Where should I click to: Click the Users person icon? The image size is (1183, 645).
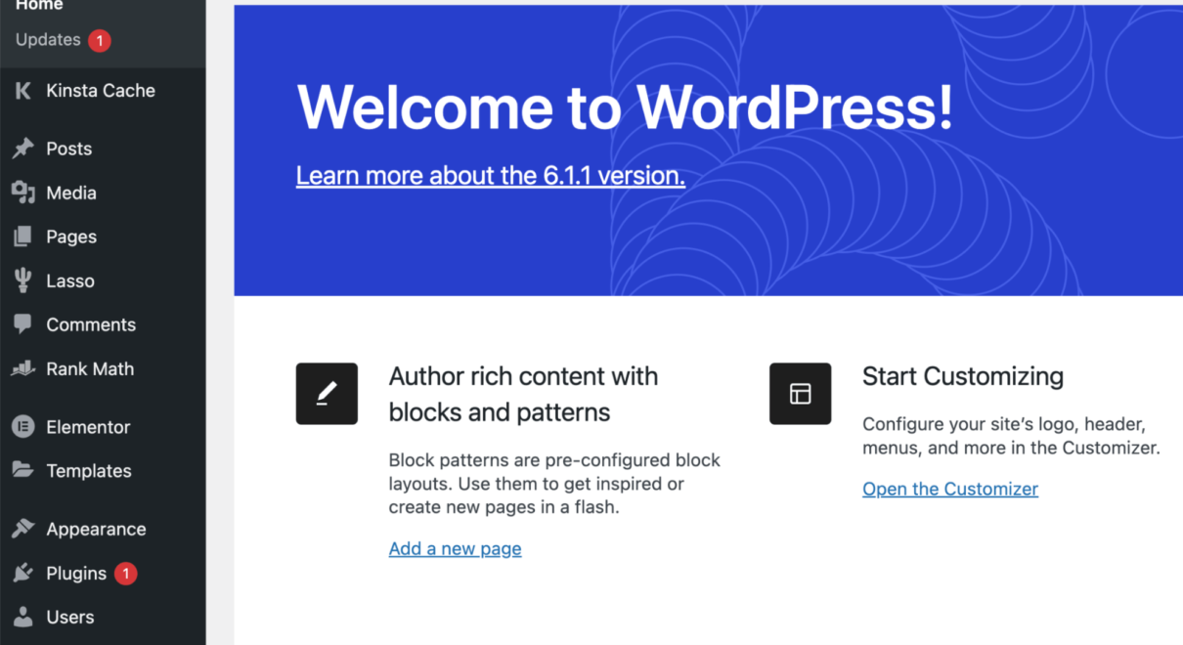(22, 617)
